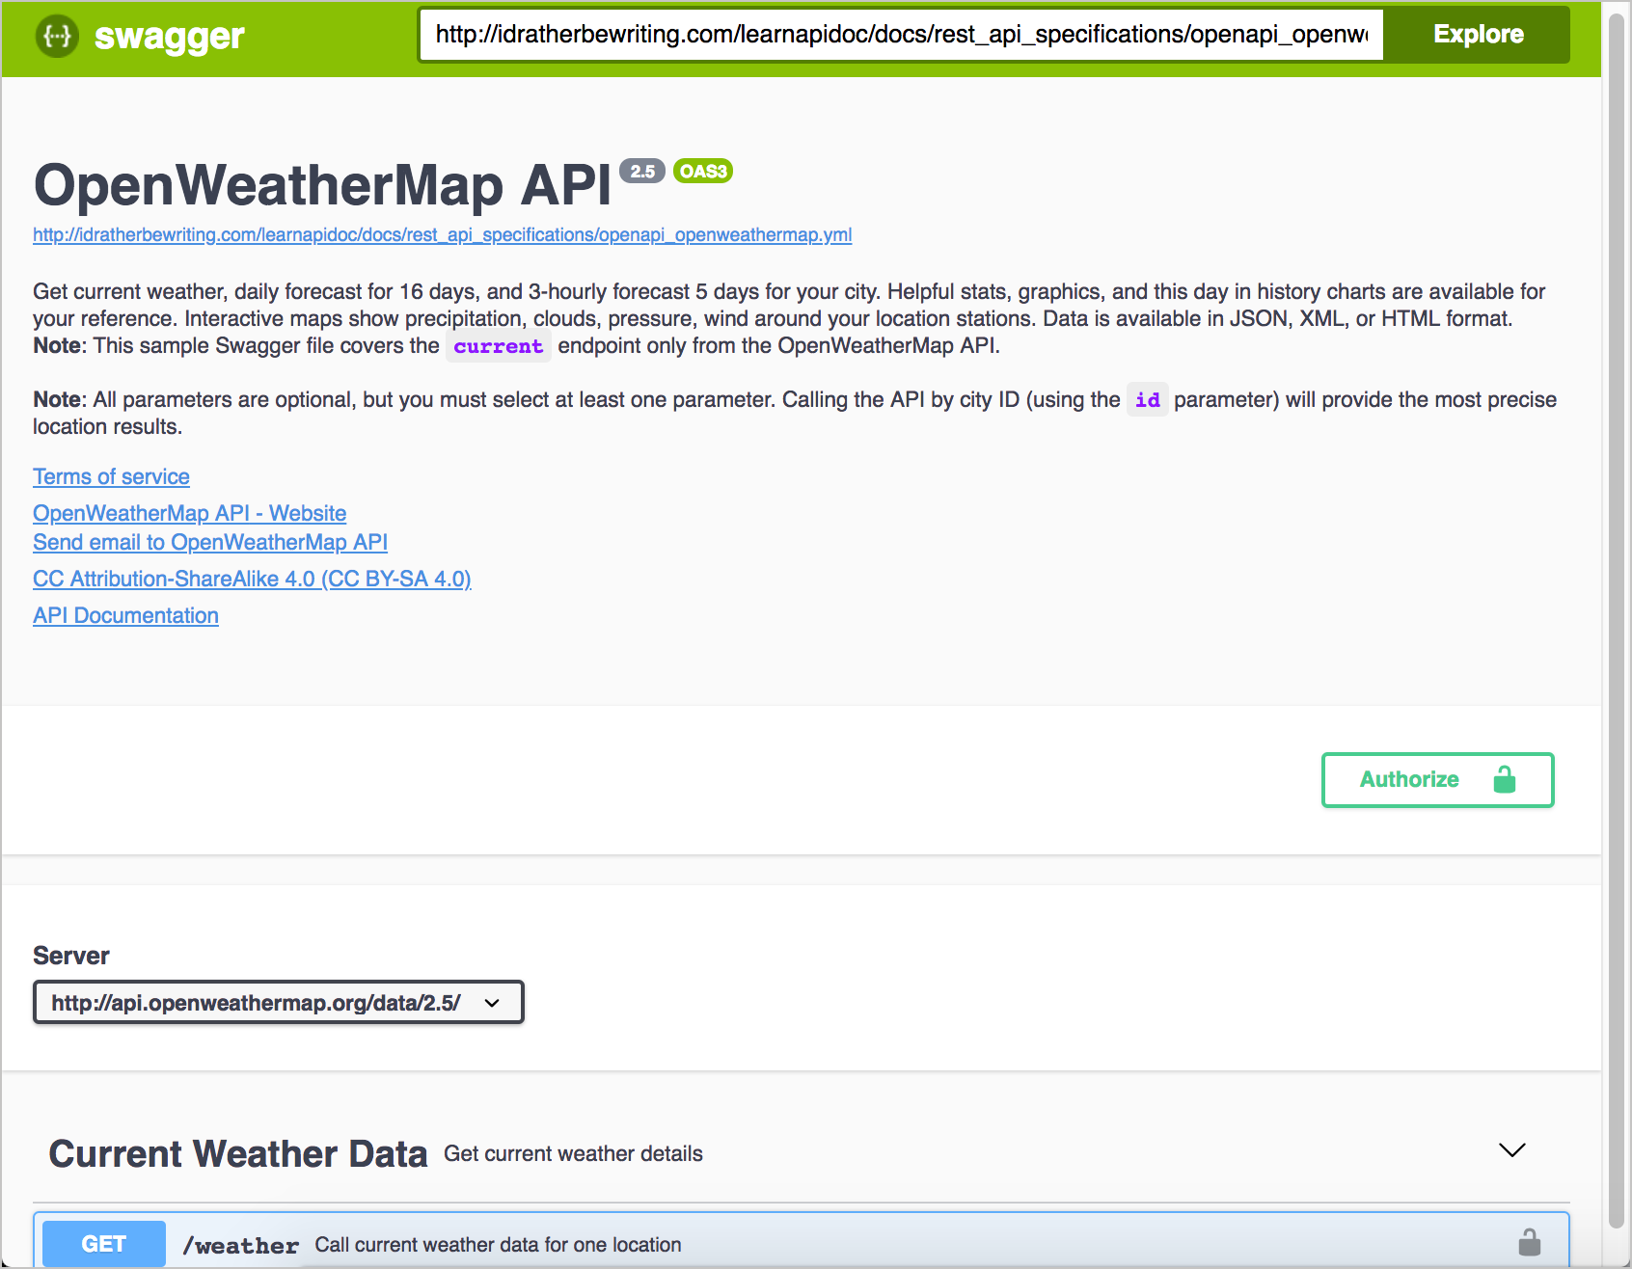Open the Server URL dropdown

click(x=278, y=1003)
